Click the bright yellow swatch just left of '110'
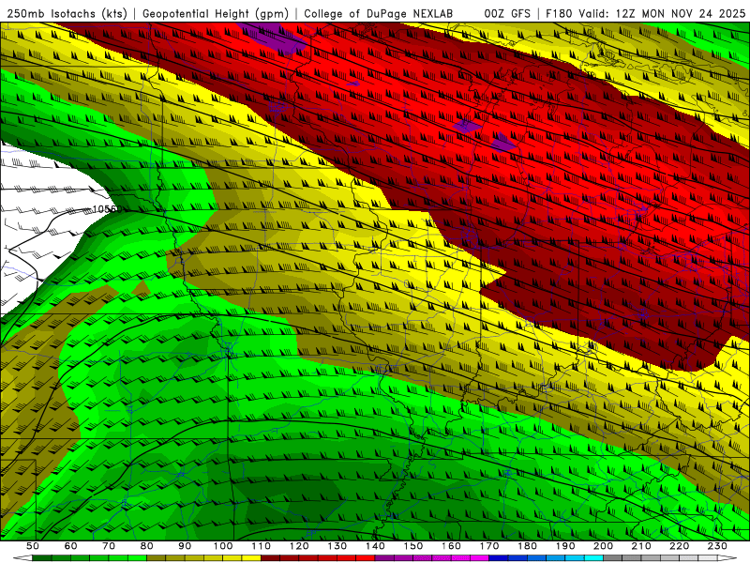The width and height of the screenshot is (750, 563). (x=251, y=558)
